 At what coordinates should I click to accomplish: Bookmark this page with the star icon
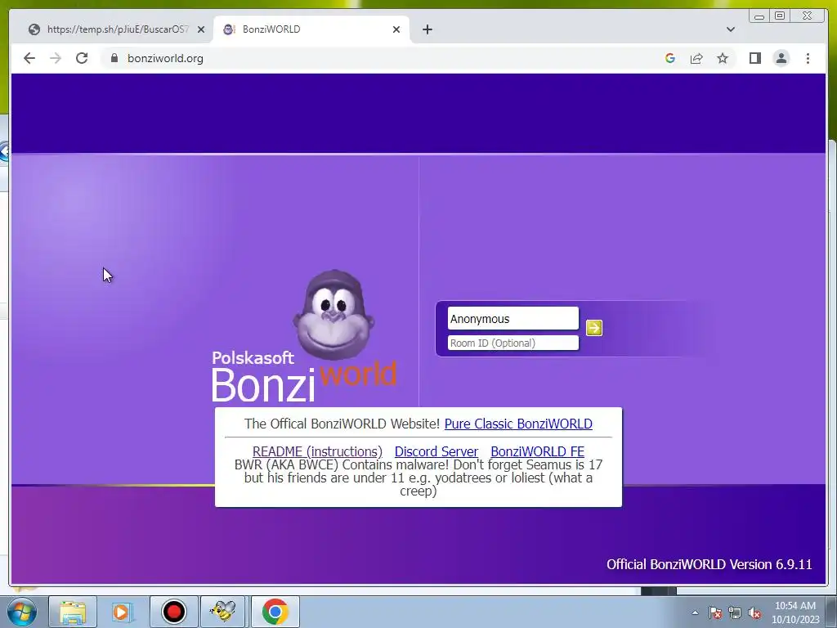723,58
